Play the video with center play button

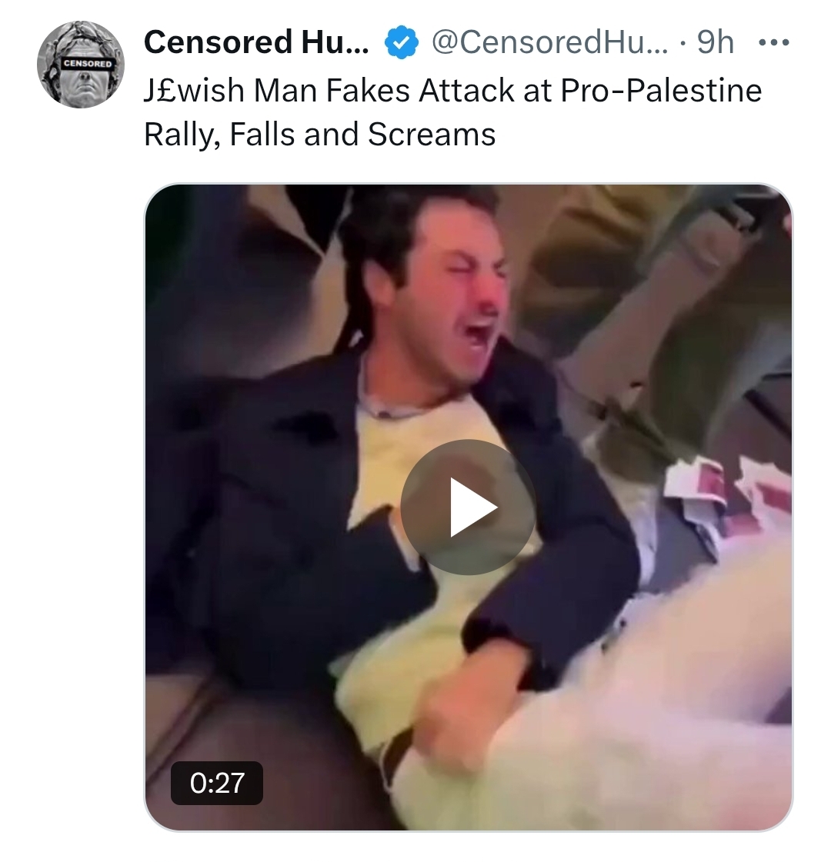tap(468, 507)
